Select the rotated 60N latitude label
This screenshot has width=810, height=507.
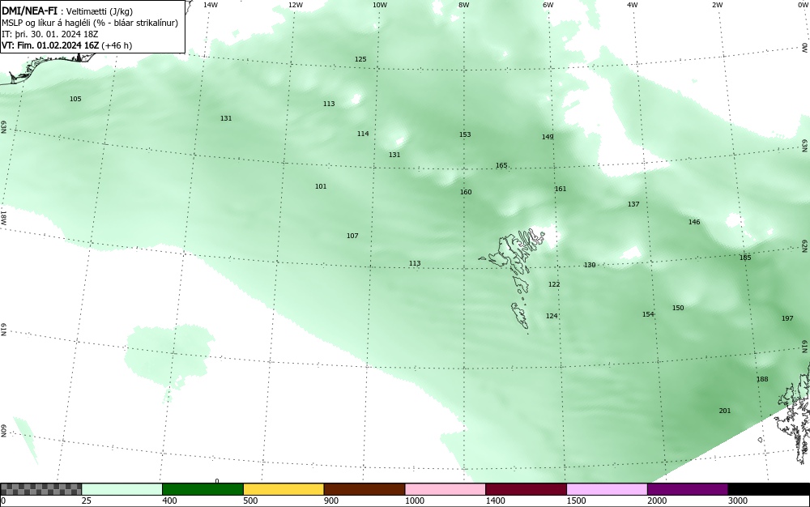click(3, 431)
